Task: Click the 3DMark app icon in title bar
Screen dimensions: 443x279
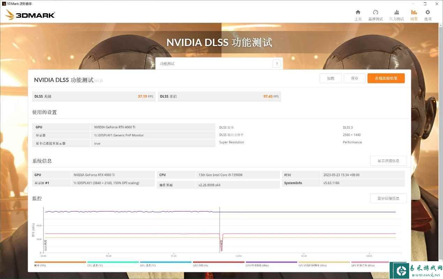Action: [x=4, y=3]
